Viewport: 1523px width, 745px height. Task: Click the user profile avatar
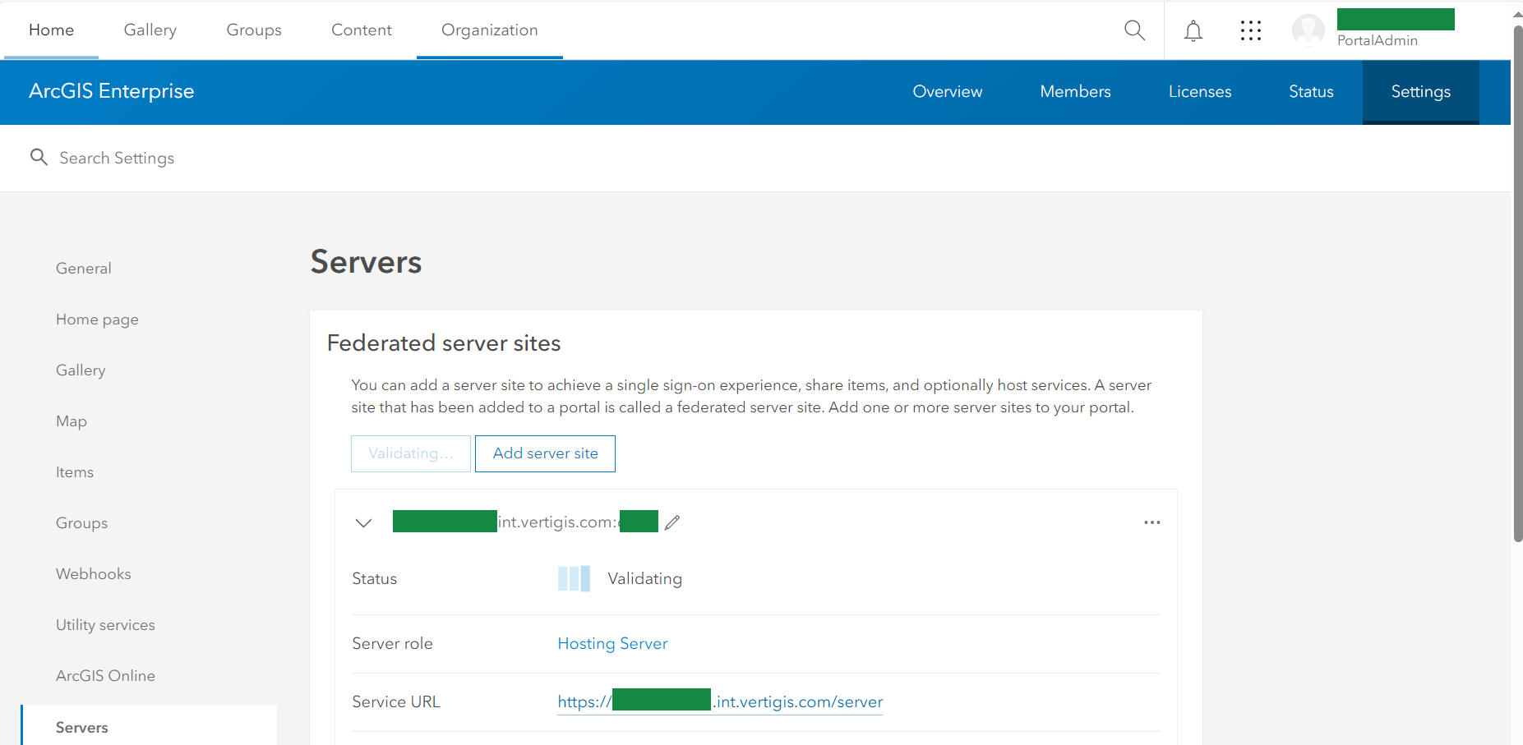(1308, 30)
